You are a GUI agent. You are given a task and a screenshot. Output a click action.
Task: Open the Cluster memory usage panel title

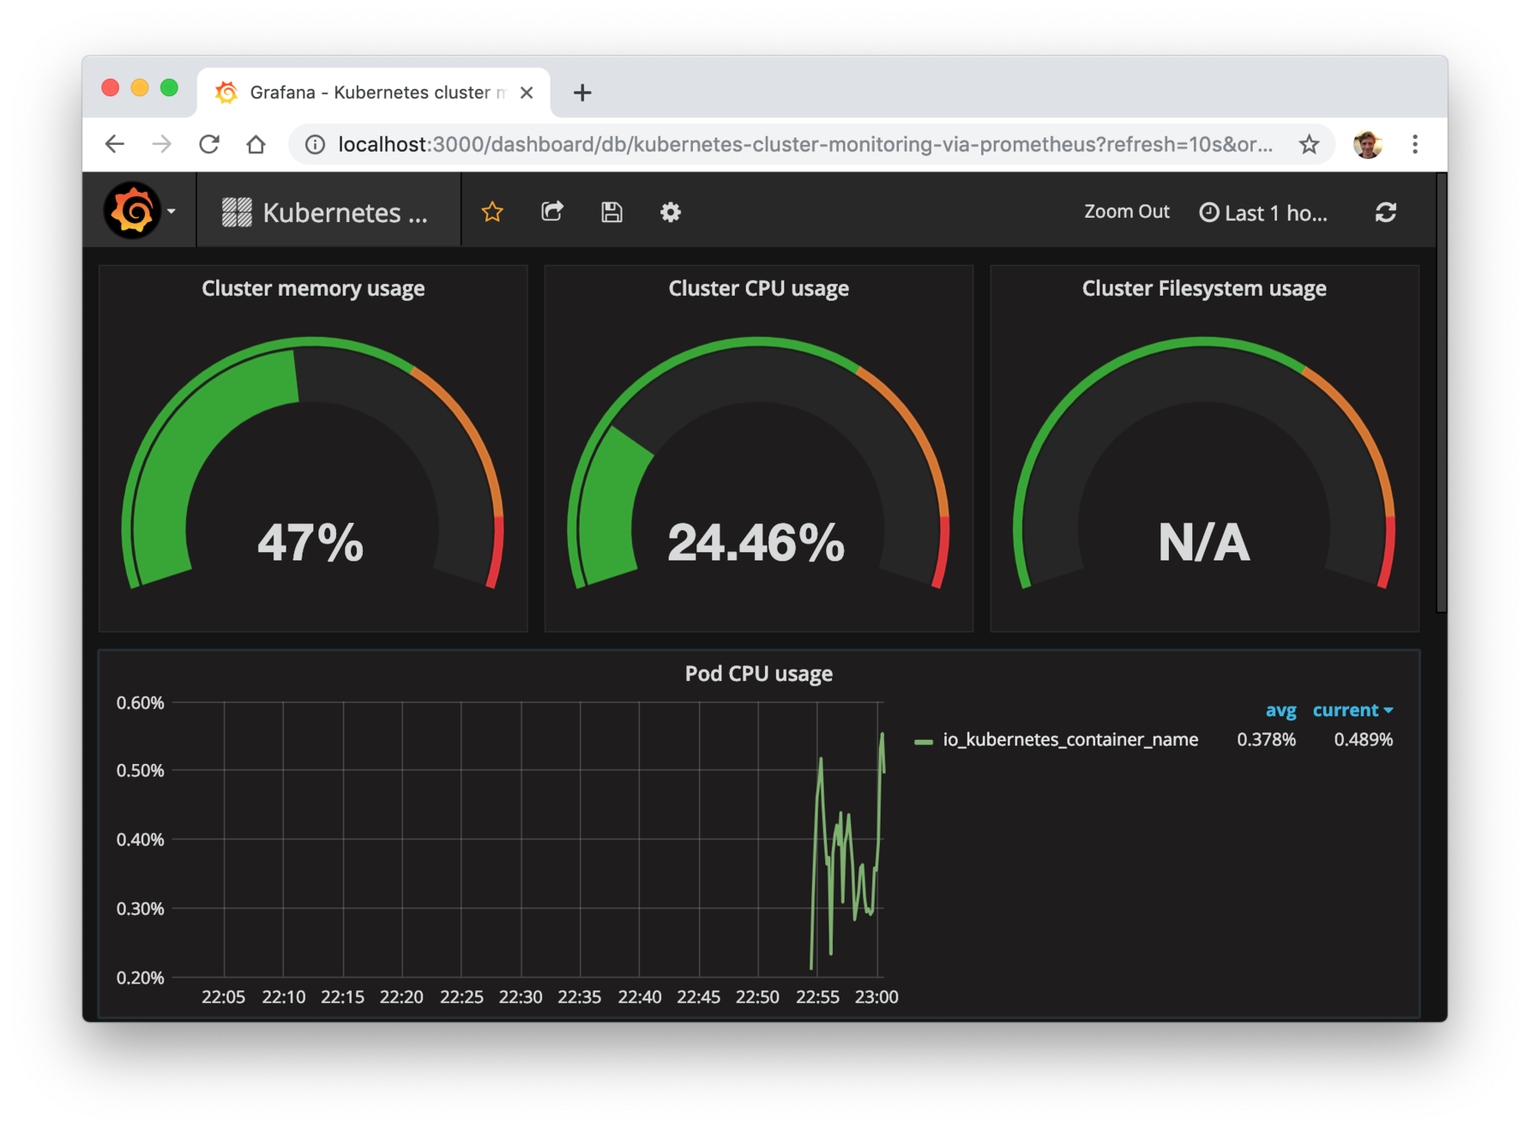click(x=313, y=288)
